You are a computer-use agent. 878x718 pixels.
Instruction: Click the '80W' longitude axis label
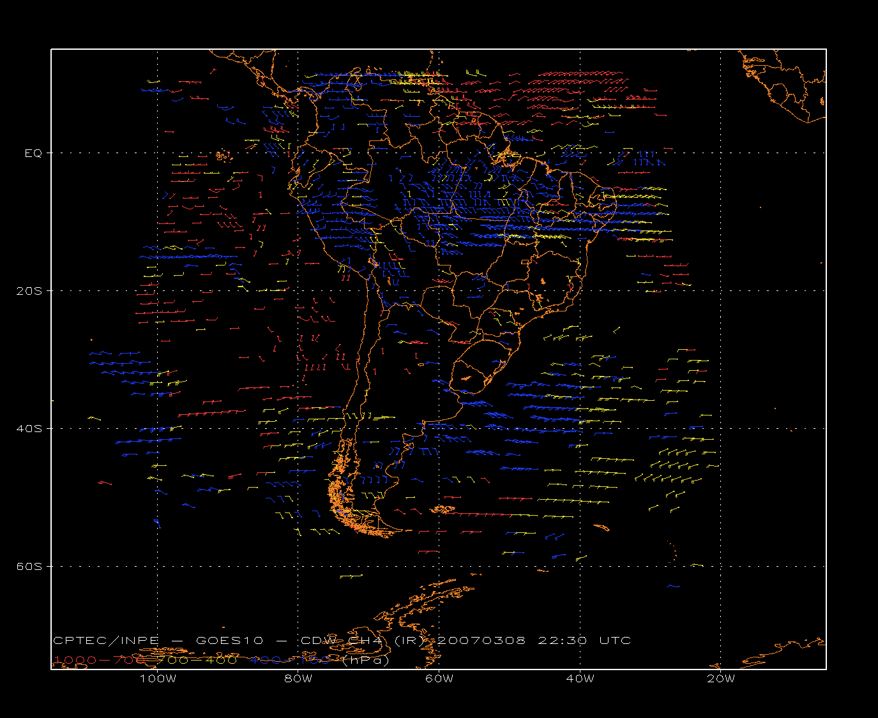tap(298, 678)
